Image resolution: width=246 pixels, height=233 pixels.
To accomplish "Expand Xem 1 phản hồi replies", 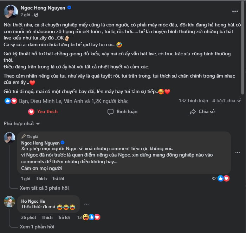I will (x=37, y=227).
